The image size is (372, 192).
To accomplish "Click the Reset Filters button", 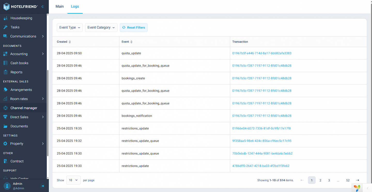I will click(134, 27).
